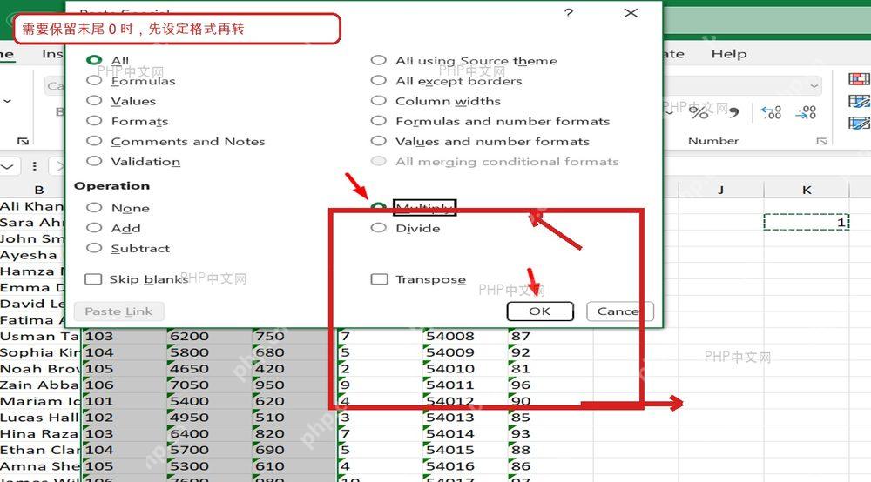
Task: Select Formulas and number formats
Action: 378,121
